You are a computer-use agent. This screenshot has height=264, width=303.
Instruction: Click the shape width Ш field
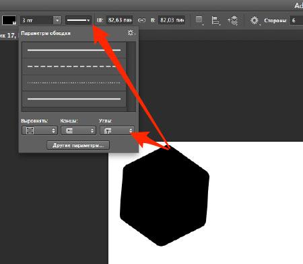(119, 20)
